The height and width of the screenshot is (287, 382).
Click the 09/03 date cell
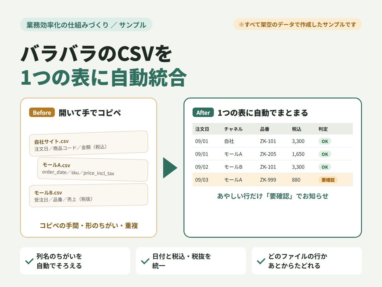coord(202,180)
